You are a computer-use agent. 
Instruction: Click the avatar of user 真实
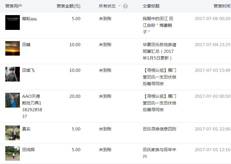click(x=13, y=133)
